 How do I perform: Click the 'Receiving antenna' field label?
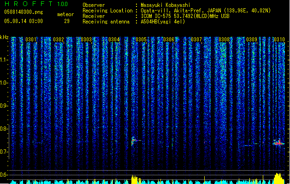click(106, 22)
